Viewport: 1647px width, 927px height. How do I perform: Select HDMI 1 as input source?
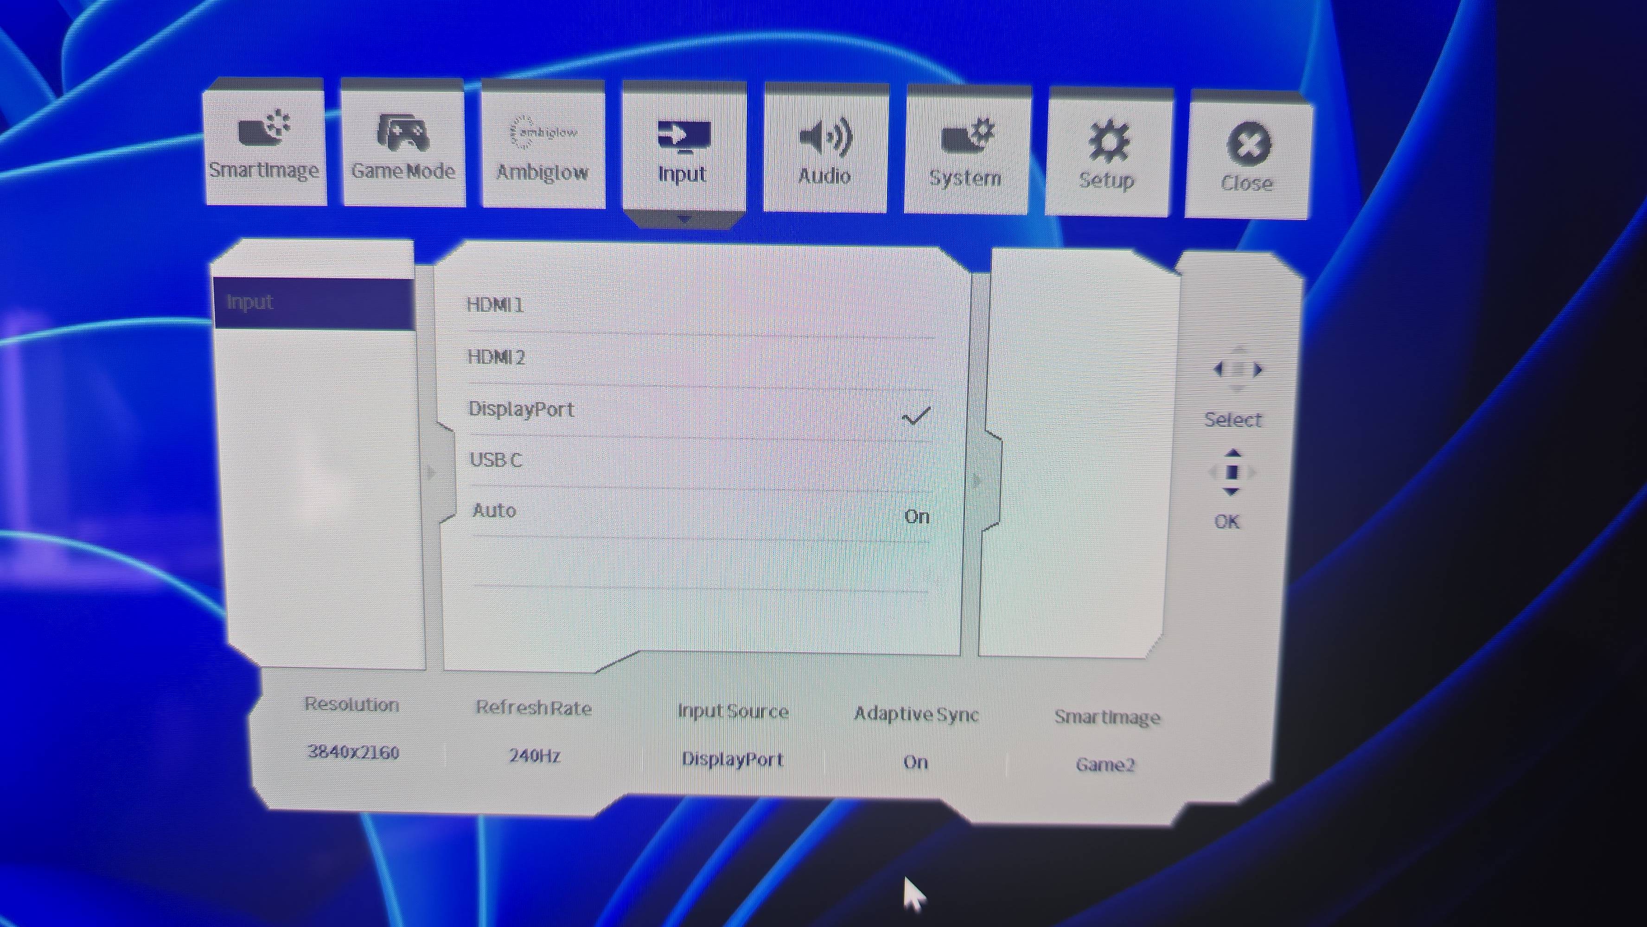pyautogui.click(x=496, y=305)
